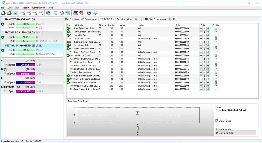Switch to the Overview tab
The width and height of the screenshot is (262, 143).
(x=72, y=19)
